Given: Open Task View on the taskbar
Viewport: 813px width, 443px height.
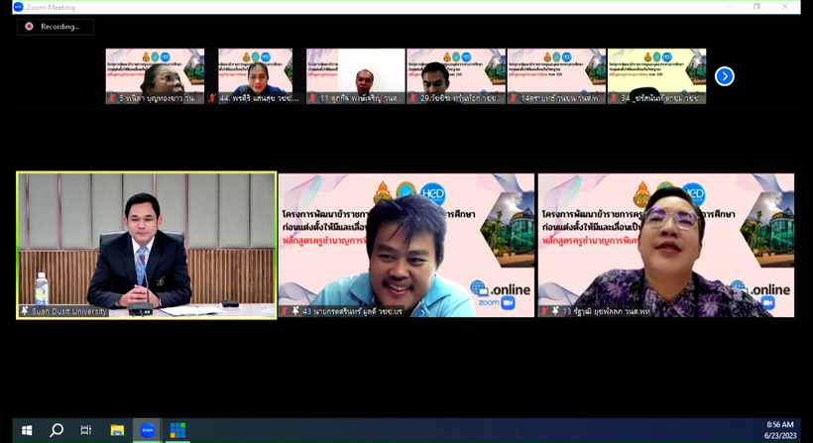Looking at the screenshot, I should coord(86,430).
